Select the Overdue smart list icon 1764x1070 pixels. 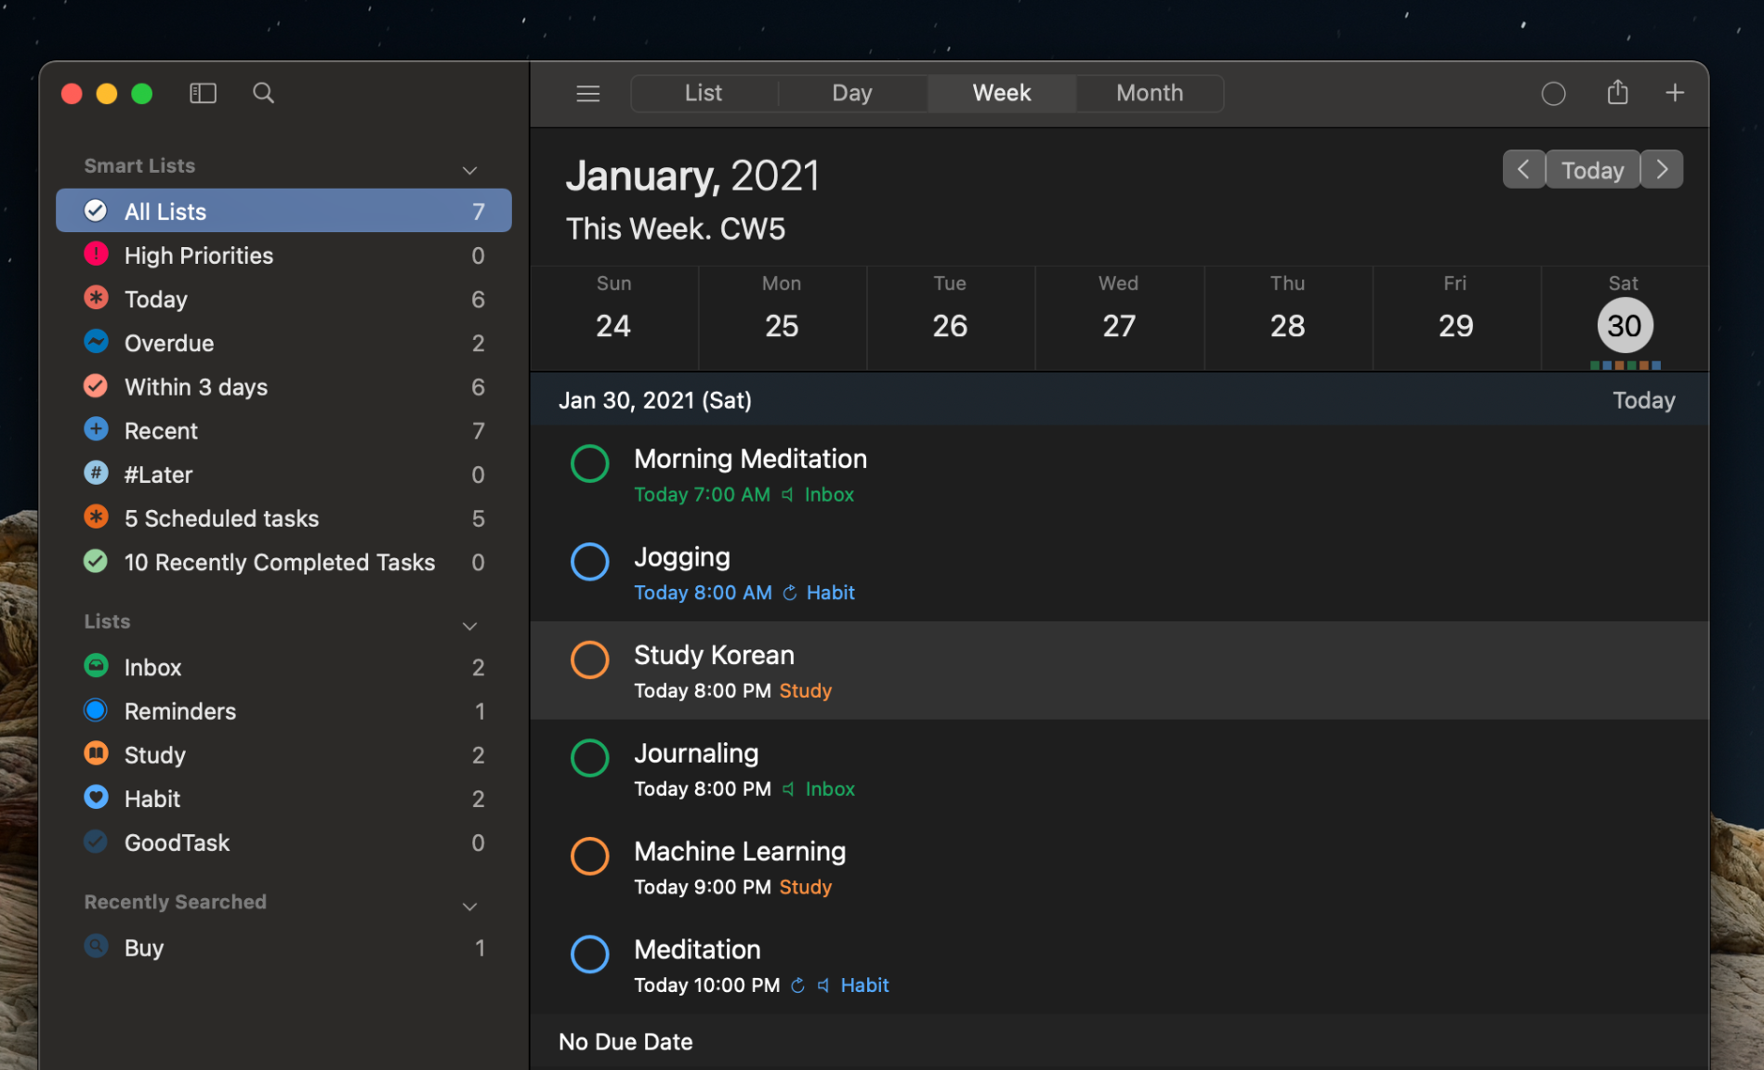97,342
